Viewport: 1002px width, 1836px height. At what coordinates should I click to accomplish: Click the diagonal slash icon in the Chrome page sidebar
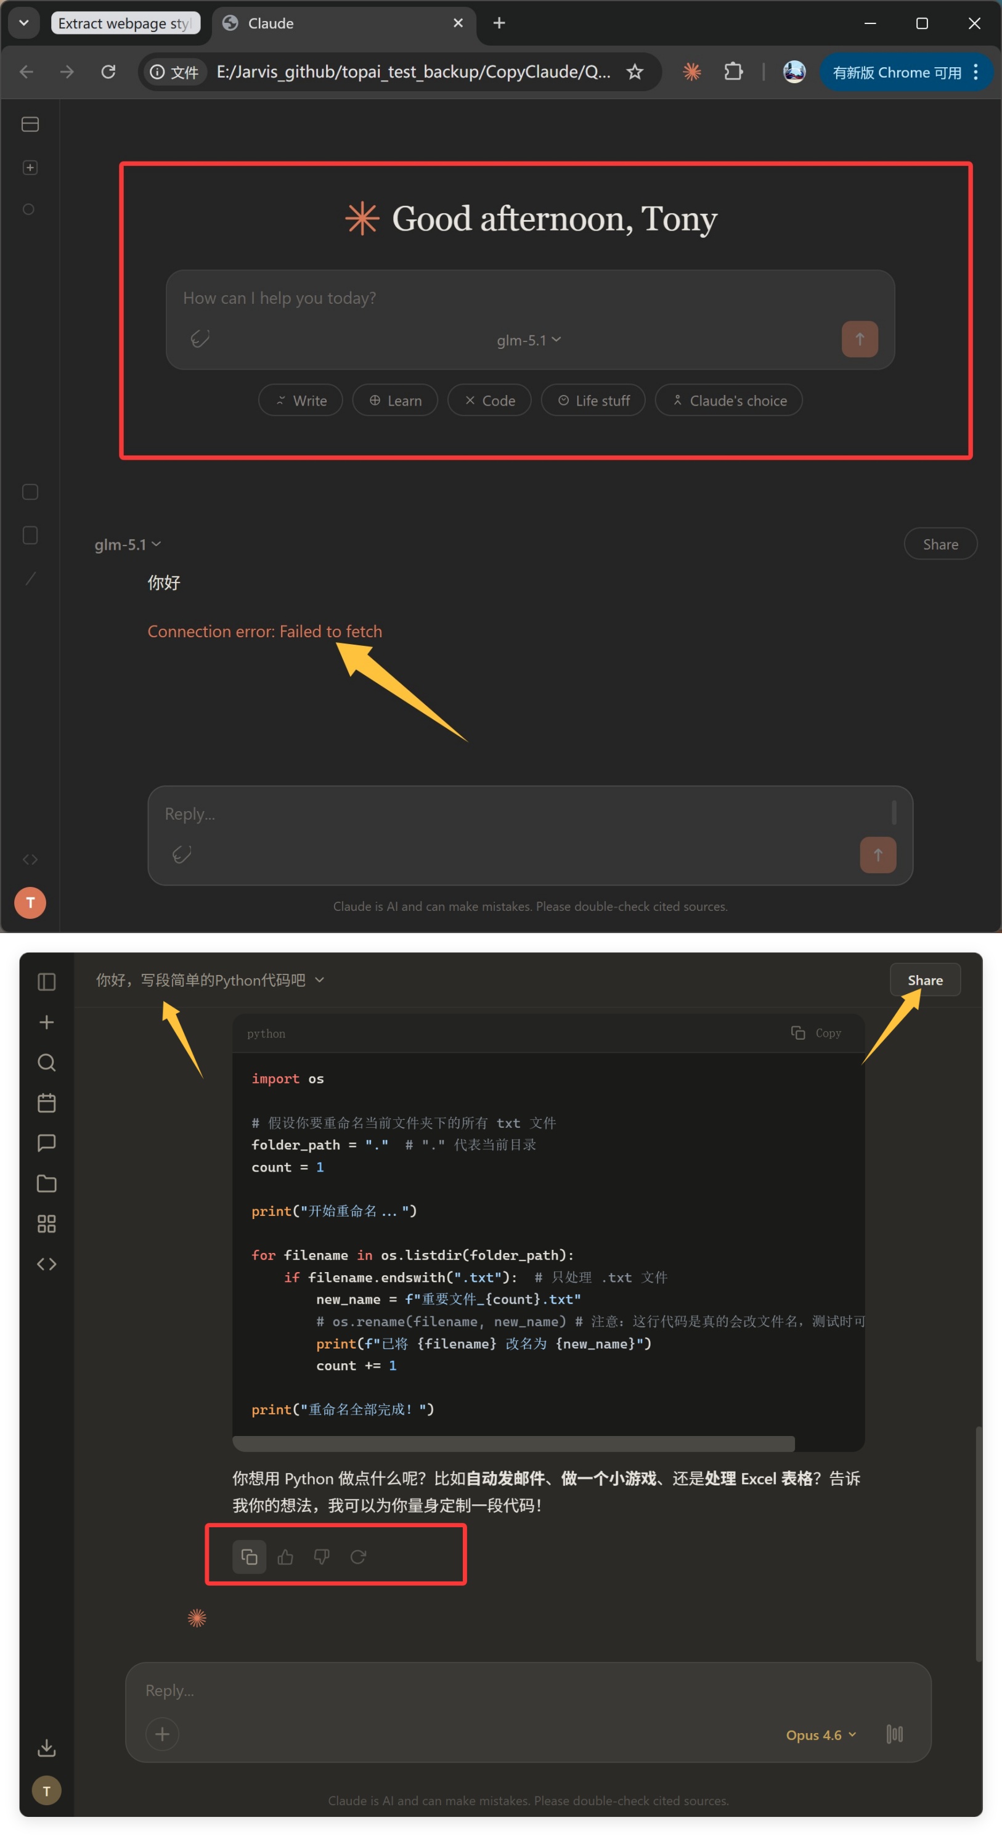pos(31,578)
